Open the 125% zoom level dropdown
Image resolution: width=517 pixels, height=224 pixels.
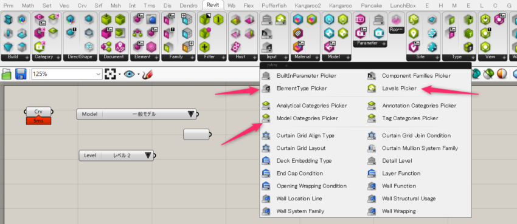(67, 74)
